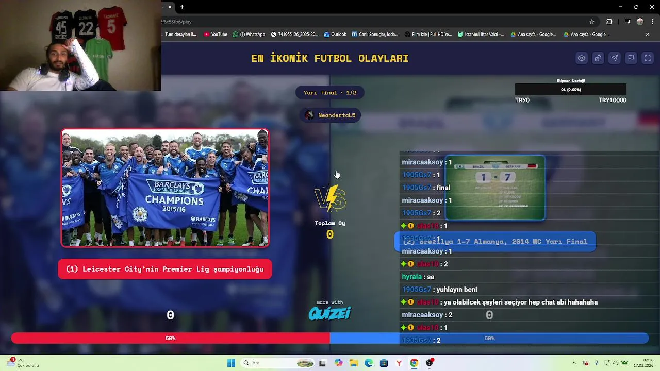Open the Canlı Sonuçlar bookmark
Viewport: 660px width, 371px height.
point(375,35)
